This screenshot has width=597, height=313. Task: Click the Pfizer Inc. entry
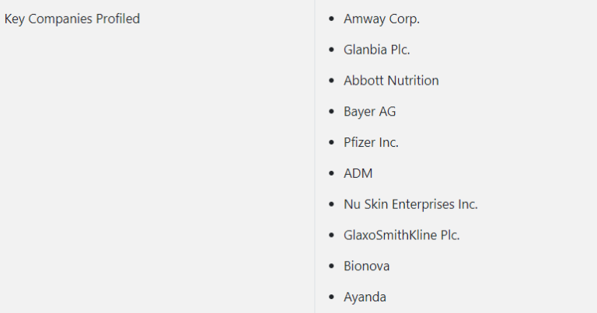coord(371,142)
